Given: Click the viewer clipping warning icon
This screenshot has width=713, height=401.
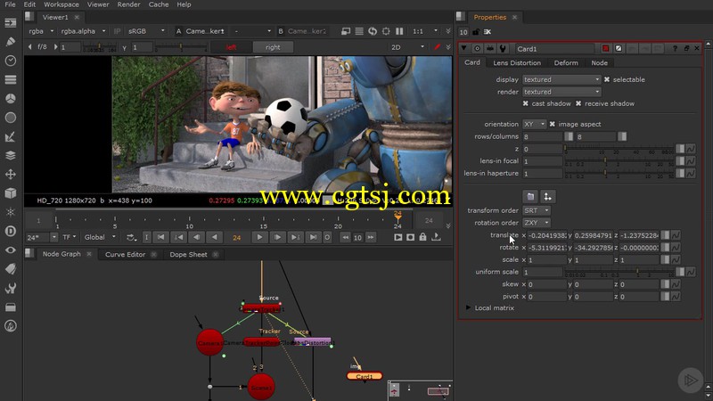Looking at the screenshot, I should 346,31.
